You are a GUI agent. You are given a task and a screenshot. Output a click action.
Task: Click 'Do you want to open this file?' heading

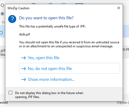pyautogui.click(x=46, y=18)
